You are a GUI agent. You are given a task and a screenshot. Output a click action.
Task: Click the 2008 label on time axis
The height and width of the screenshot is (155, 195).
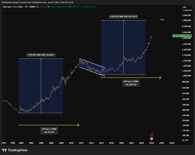(x=61, y=143)
